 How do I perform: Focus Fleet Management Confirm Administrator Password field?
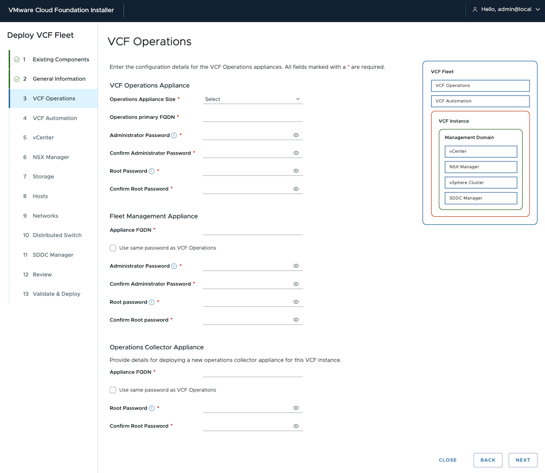pos(248,284)
